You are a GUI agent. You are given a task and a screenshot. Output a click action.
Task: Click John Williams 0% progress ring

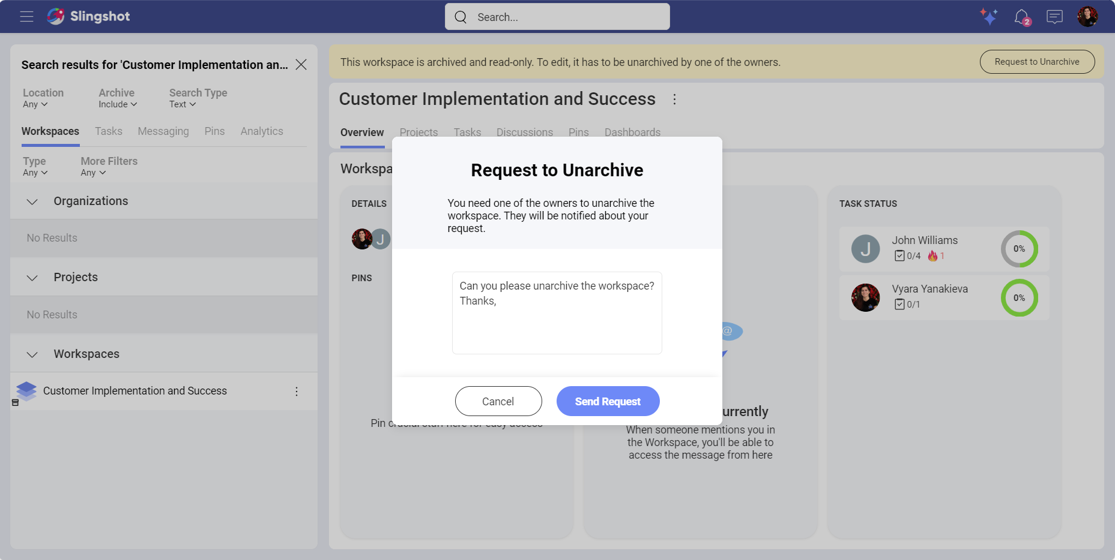(x=1019, y=249)
